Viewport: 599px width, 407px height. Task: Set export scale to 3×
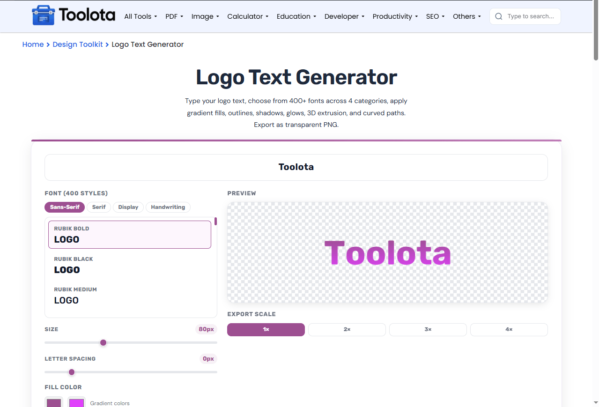point(428,330)
